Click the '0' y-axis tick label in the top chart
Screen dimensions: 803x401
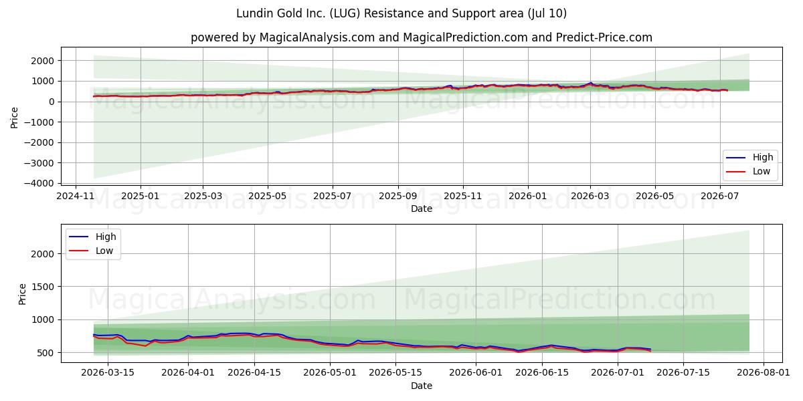tap(52, 102)
